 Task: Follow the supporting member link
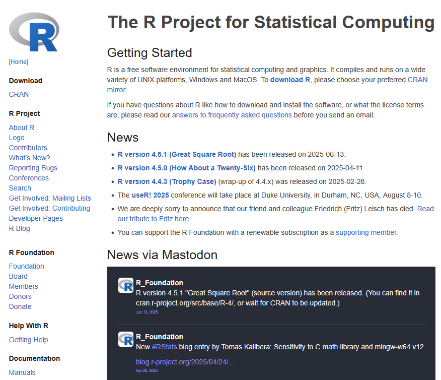[x=366, y=232]
